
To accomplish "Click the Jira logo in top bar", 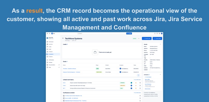I will coord(53,34).
